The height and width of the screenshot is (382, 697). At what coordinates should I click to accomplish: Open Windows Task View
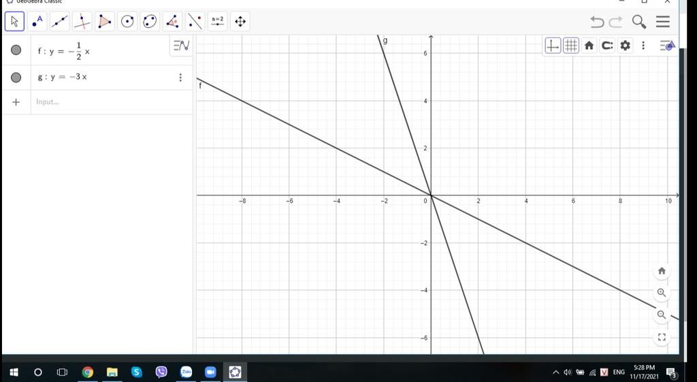point(62,372)
